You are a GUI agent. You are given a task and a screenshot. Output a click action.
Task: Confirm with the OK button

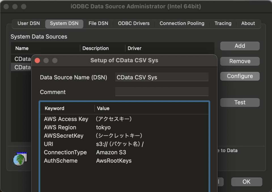click(x=246, y=182)
